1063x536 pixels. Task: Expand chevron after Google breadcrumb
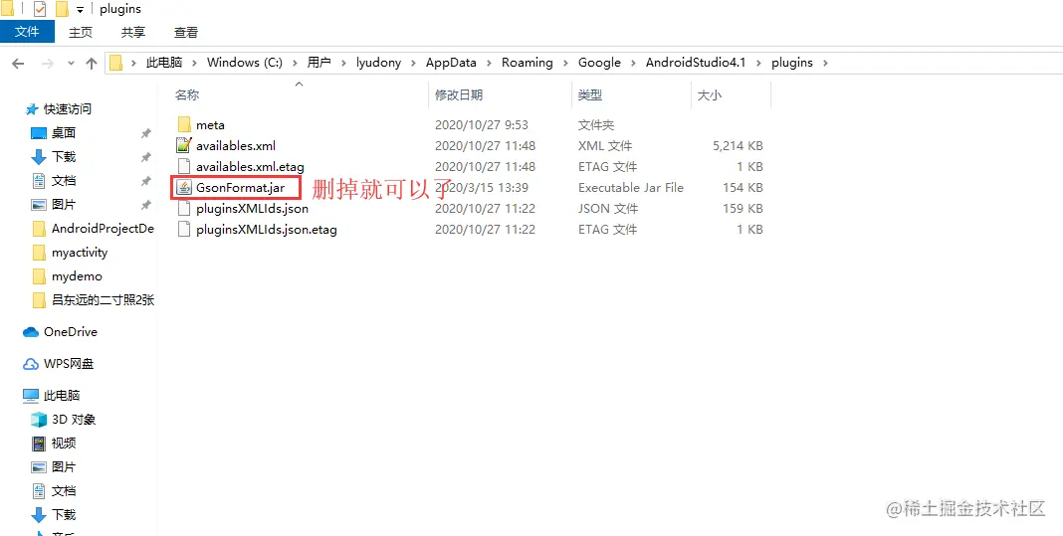click(x=633, y=63)
